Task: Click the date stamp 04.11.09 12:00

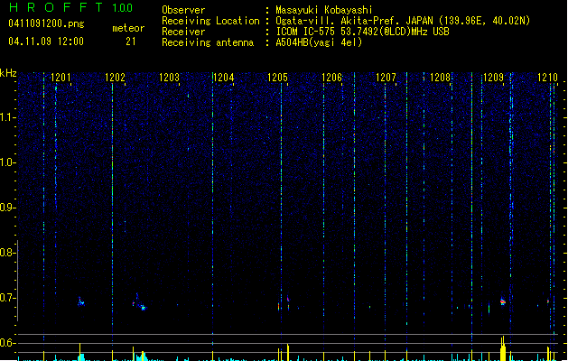Action: (x=46, y=42)
